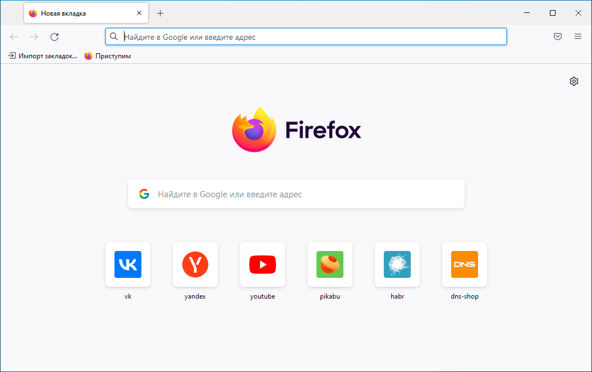Open the yandex shortcut tile
The height and width of the screenshot is (372, 592).
tap(195, 264)
